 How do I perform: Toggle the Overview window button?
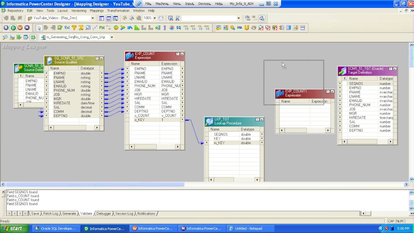click(115, 18)
